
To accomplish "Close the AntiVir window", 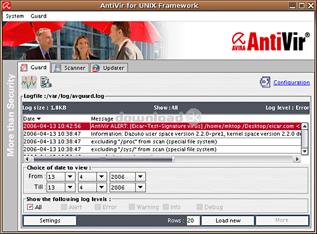I will (311, 6).
